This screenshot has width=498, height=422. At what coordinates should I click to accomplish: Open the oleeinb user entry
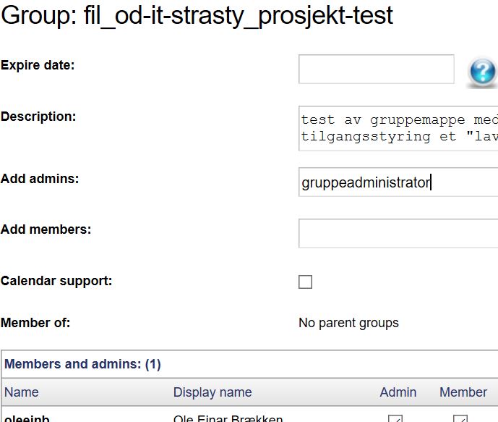click(27, 418)
